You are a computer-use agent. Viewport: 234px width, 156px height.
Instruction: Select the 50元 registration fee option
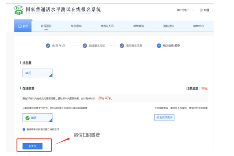click(x=37, y=73)
